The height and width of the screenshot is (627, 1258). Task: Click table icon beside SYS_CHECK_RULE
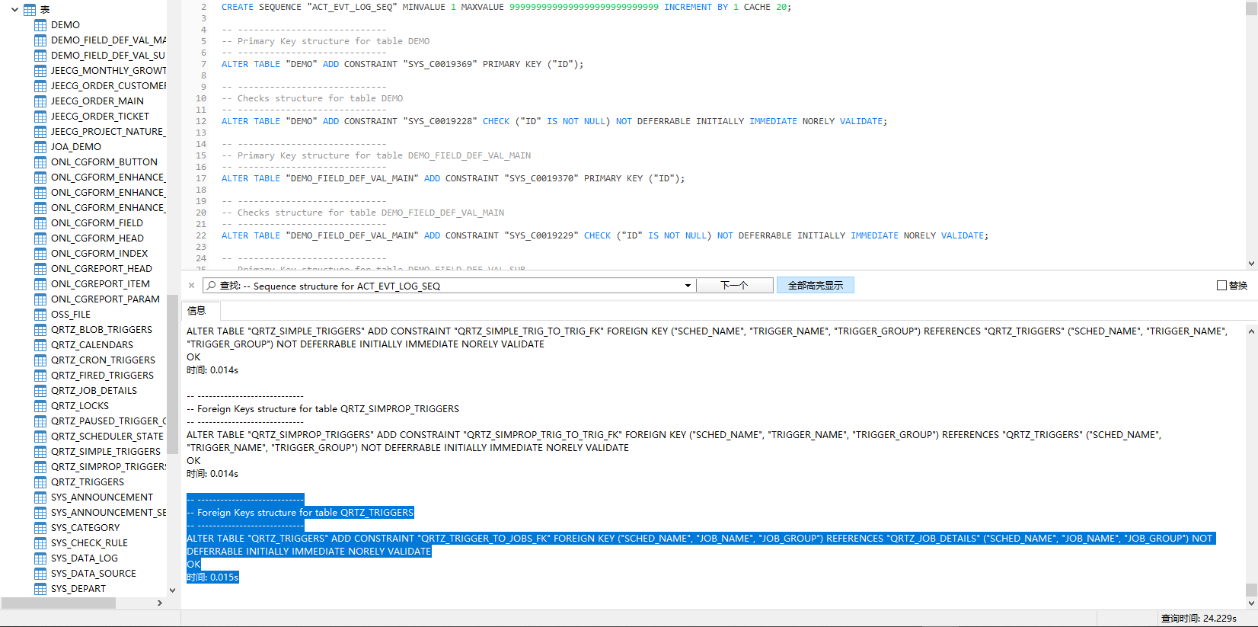[40, 543]
